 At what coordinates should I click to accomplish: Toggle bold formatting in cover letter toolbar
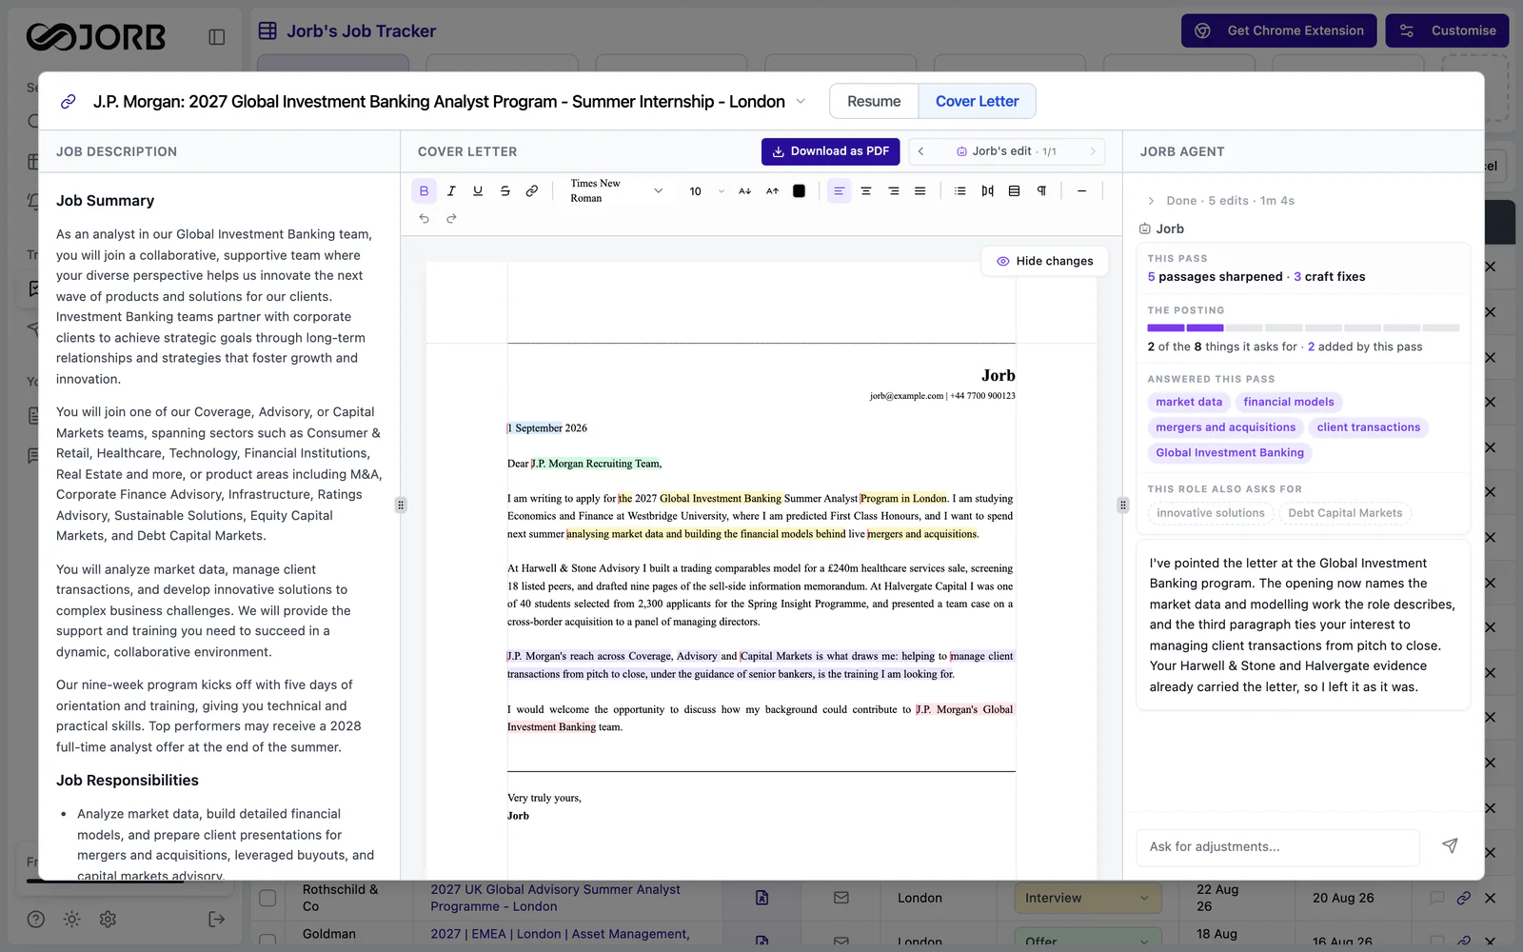point(424,191)
